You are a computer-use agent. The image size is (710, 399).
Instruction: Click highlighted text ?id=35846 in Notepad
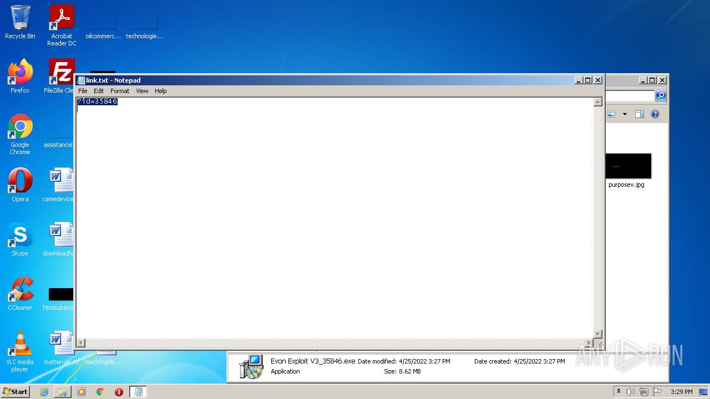pos(97,101)
